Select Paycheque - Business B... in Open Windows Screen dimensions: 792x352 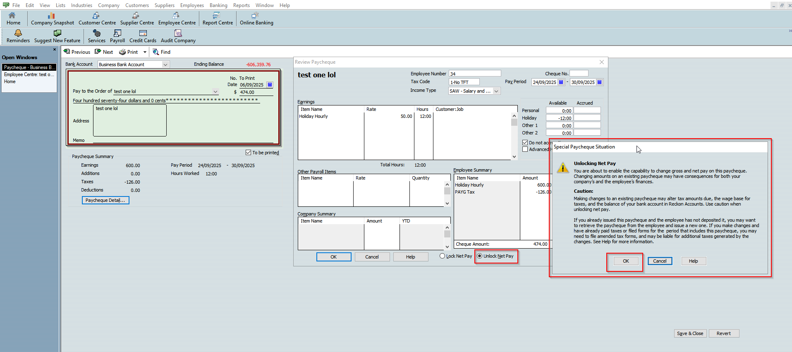click(x=29, y=67)
